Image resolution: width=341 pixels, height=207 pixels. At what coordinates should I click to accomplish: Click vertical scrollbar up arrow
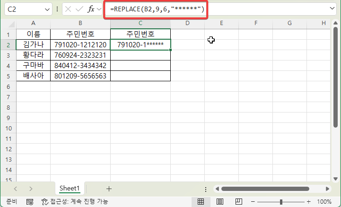click(x=335, y=23)
